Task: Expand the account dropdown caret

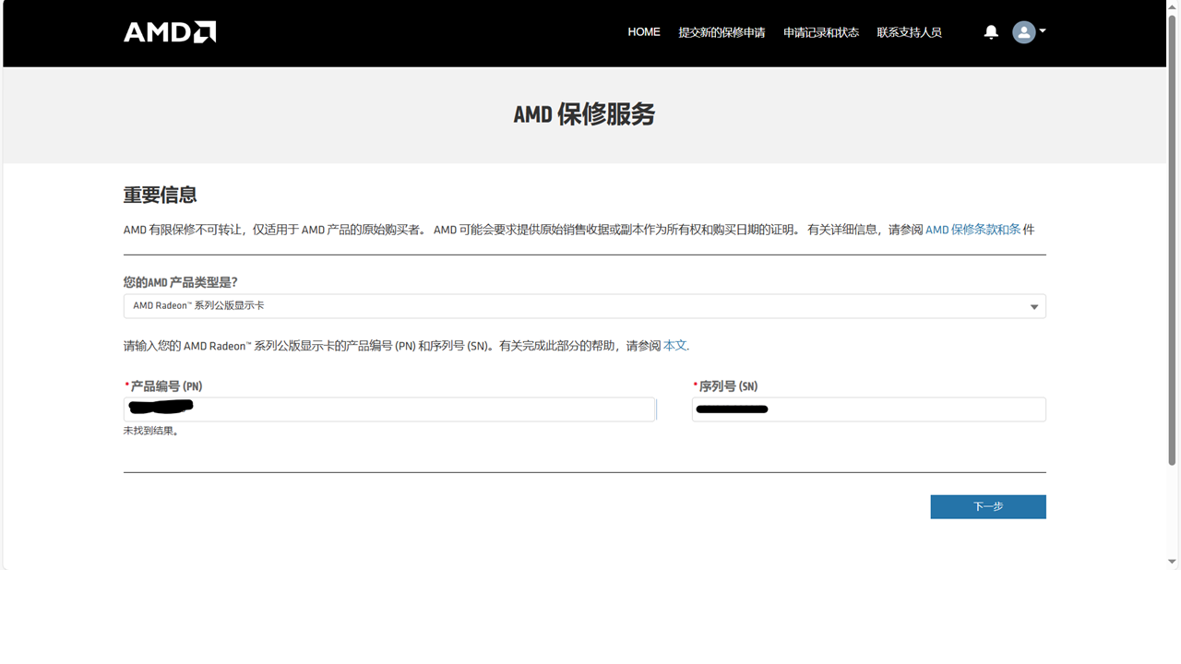Action: [x=1043, y=31]
